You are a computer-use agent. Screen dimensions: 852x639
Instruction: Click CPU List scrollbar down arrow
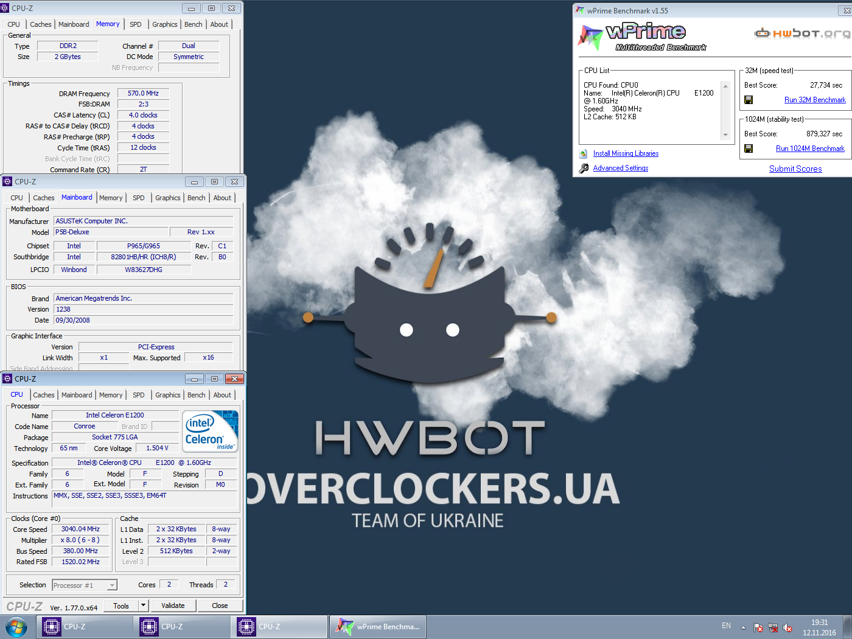725,135
